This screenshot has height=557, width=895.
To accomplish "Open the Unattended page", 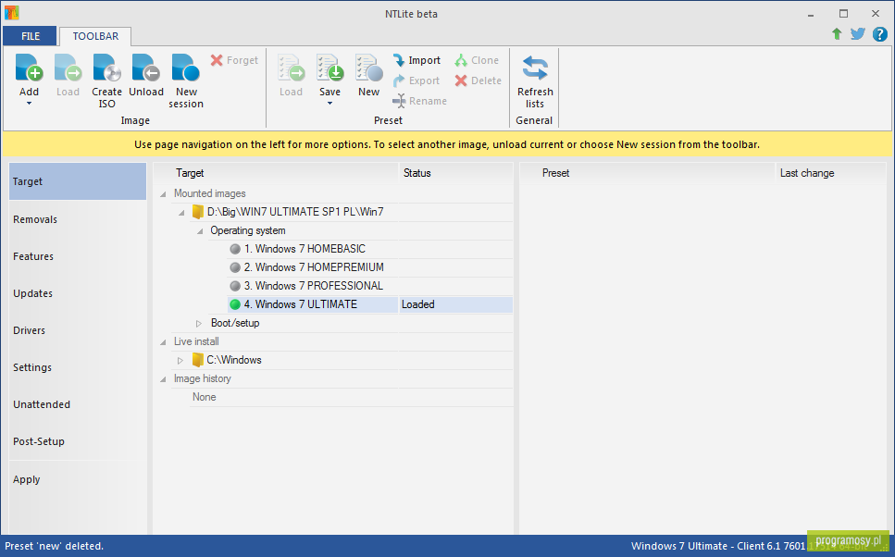I will pyautogui.click(x=78, y=404).
